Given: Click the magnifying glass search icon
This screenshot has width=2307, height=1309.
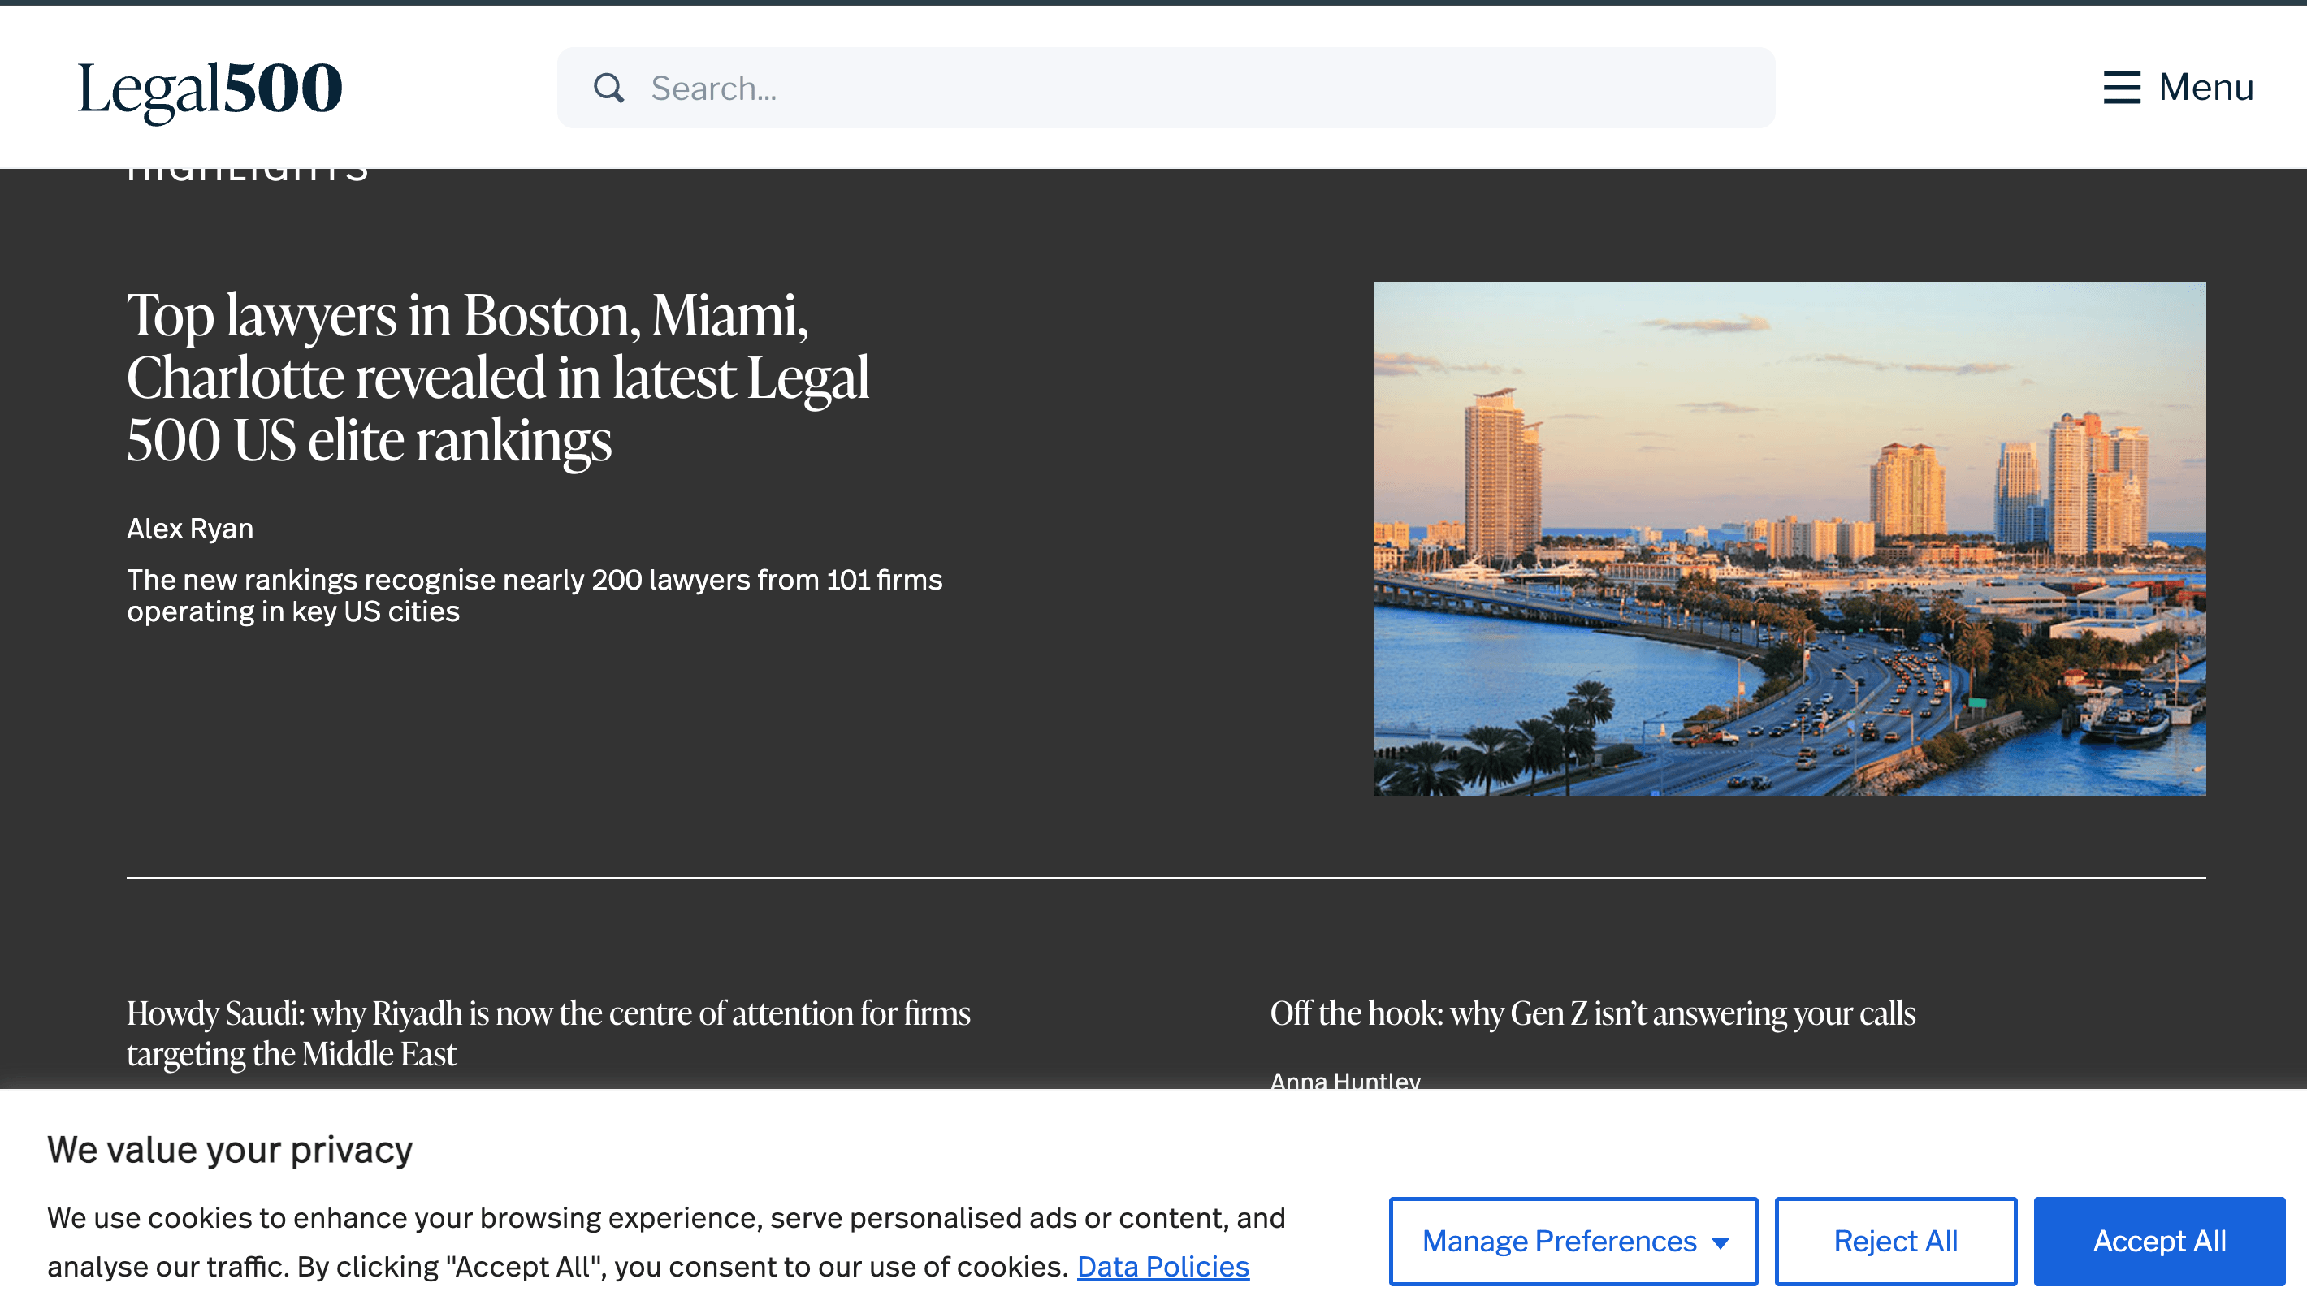Looking at the screenshot, I should pyautogui.click(x=608, y=88).
